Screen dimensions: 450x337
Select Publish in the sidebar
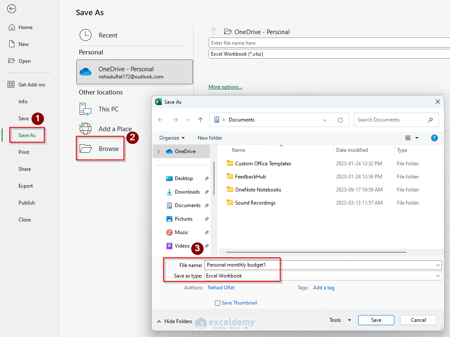(x=27, y=203)
